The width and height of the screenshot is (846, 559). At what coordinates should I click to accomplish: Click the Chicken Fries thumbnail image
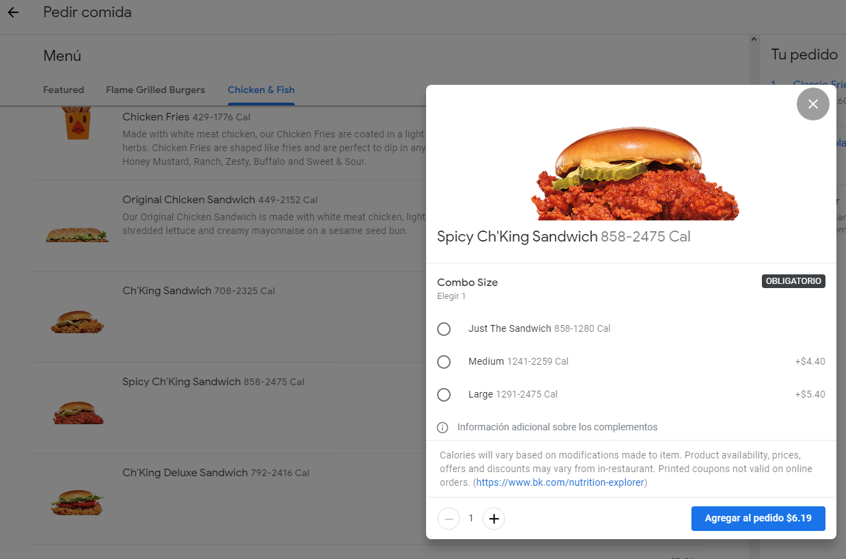click(x=77, y=123)
